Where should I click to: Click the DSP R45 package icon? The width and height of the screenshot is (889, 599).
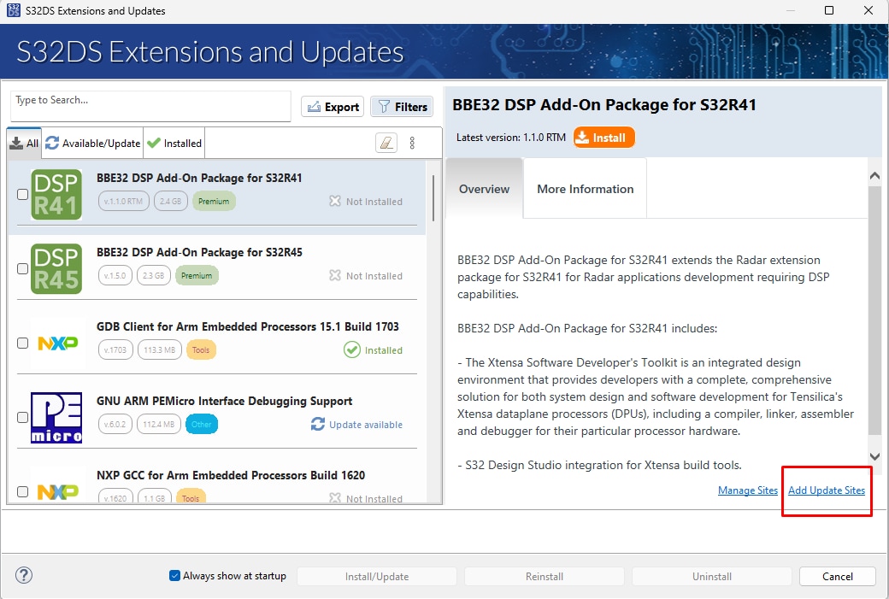point(56,268)
